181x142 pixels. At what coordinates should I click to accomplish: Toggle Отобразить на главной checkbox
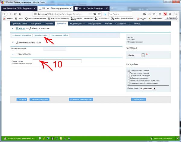(x=129, y=71)
